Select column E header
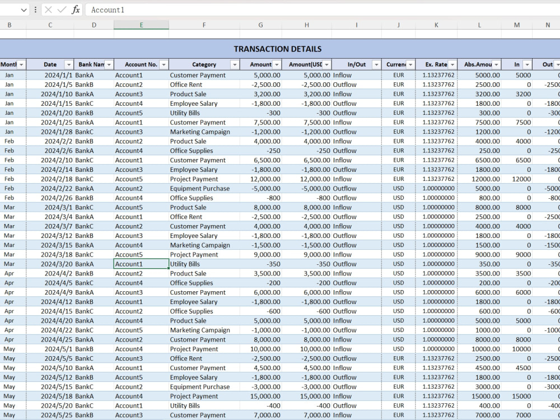The image size is (560, 420). [x=142, y=25]
